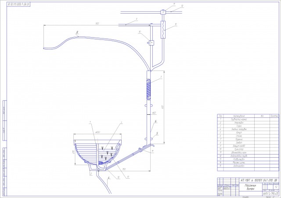Click the document number in title block
This screenshot has width=281, height=198.
pyautogui.click(x=258, y=180)
